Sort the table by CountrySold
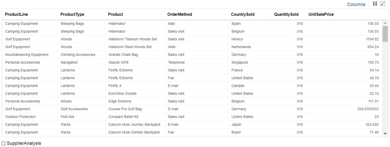Screen dimensions: 390x147 [243, 14]
